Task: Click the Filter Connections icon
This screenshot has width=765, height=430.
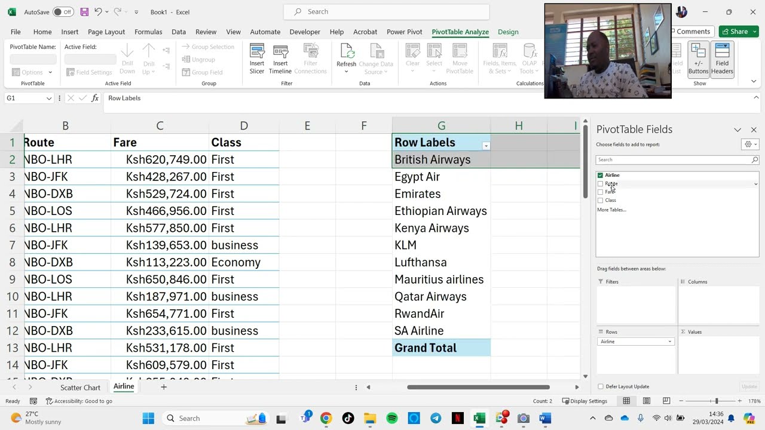Action: click(x=310, y=59)
